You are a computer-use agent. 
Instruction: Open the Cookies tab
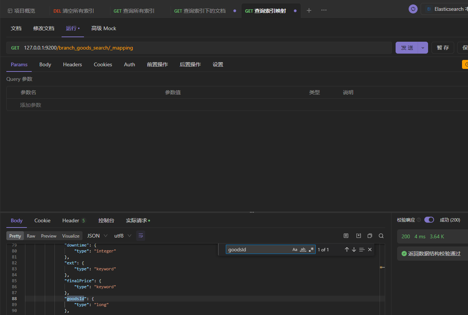pyautogui.click(x=103, y=64)
